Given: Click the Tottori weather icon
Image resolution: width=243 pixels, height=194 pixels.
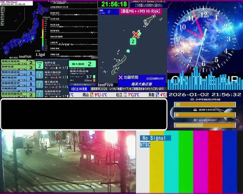Looking at the screenshot, I should point(157,95).
